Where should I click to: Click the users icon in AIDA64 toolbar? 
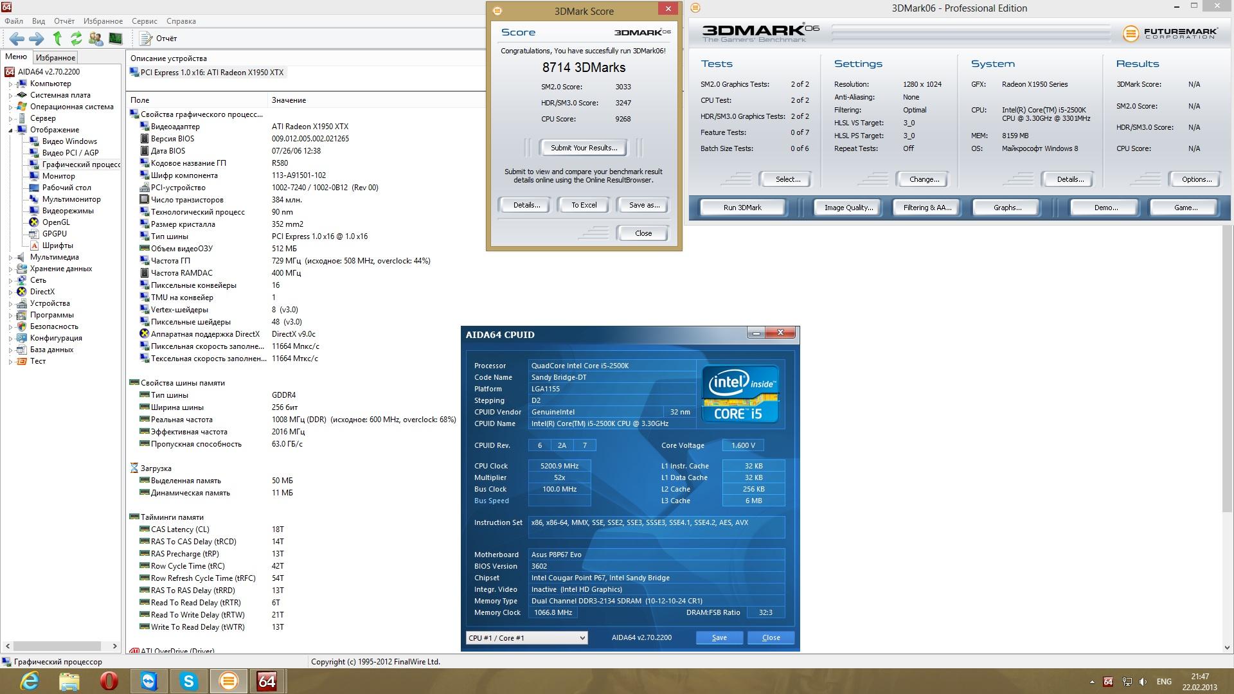[x=96, y=39]
